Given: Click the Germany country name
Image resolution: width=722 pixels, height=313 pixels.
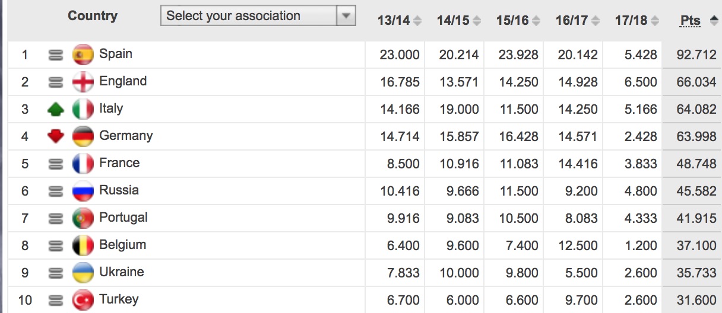Looking at the screenshot, I should [126, 136].
